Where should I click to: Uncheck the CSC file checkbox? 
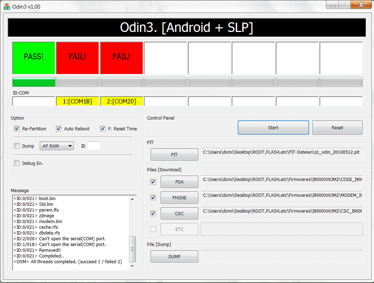[153, 213]
